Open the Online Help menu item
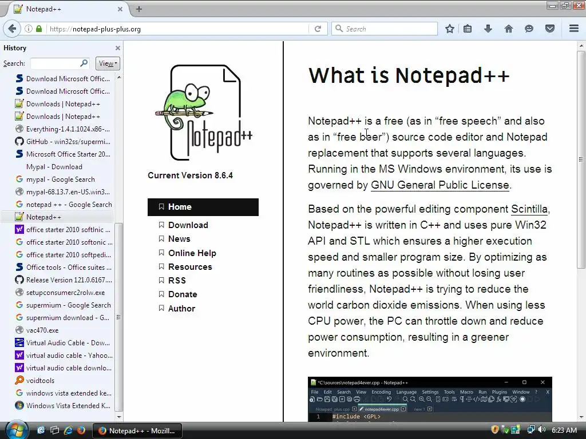The image size is (586, 439). (x=192, y=253)
